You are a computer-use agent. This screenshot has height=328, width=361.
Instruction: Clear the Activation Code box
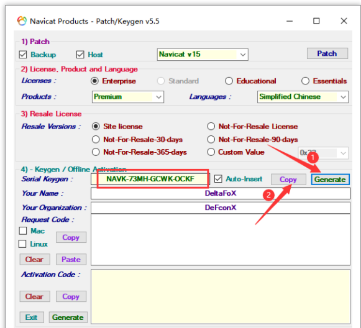pyautogui.click(x=35, y=296)
